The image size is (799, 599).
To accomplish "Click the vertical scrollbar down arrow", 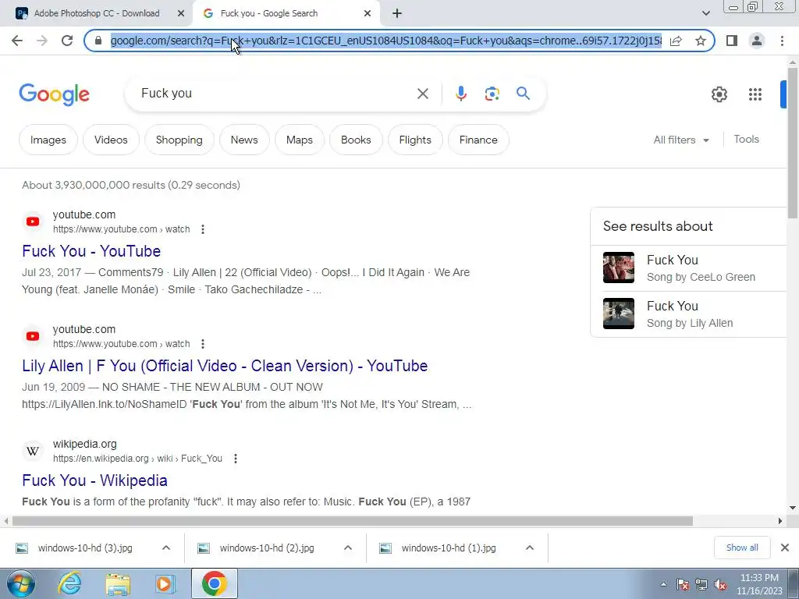I will [x=792, y=508].
